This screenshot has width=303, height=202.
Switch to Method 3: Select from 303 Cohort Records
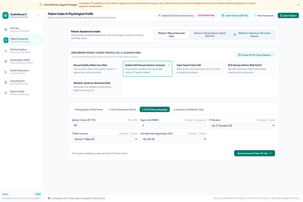tap(252, 35)
